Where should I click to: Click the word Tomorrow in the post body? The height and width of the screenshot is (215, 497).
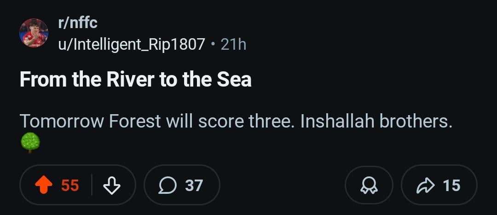pyautogui.click(x=62, y=121)
